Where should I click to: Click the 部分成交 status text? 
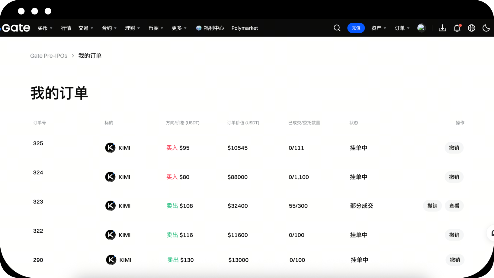coord(362,206)
